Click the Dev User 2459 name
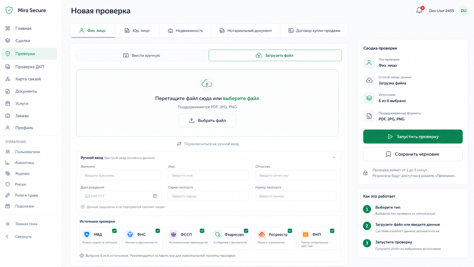Image resolution: width=474 pixels, height=267 pixels. coord(441,11)
